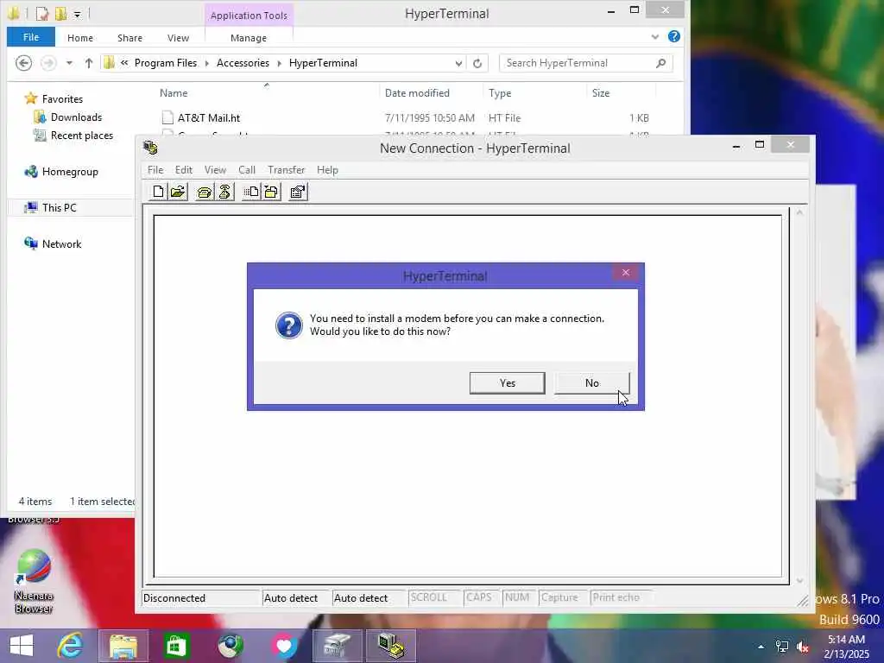The height and width of the screenshot is (663, 884).
Task: Open Naenara Browser desktop shortcut icon
Action: tap(34, 581)
